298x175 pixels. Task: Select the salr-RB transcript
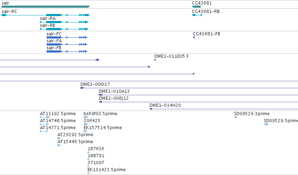(x=64, y=29)
